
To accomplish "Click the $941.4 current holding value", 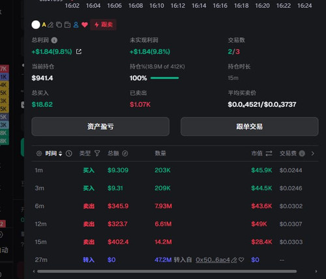I will point(42,78).
